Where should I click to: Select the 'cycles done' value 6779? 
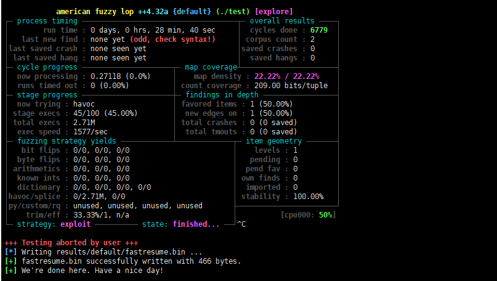click(x=319, y=30)
